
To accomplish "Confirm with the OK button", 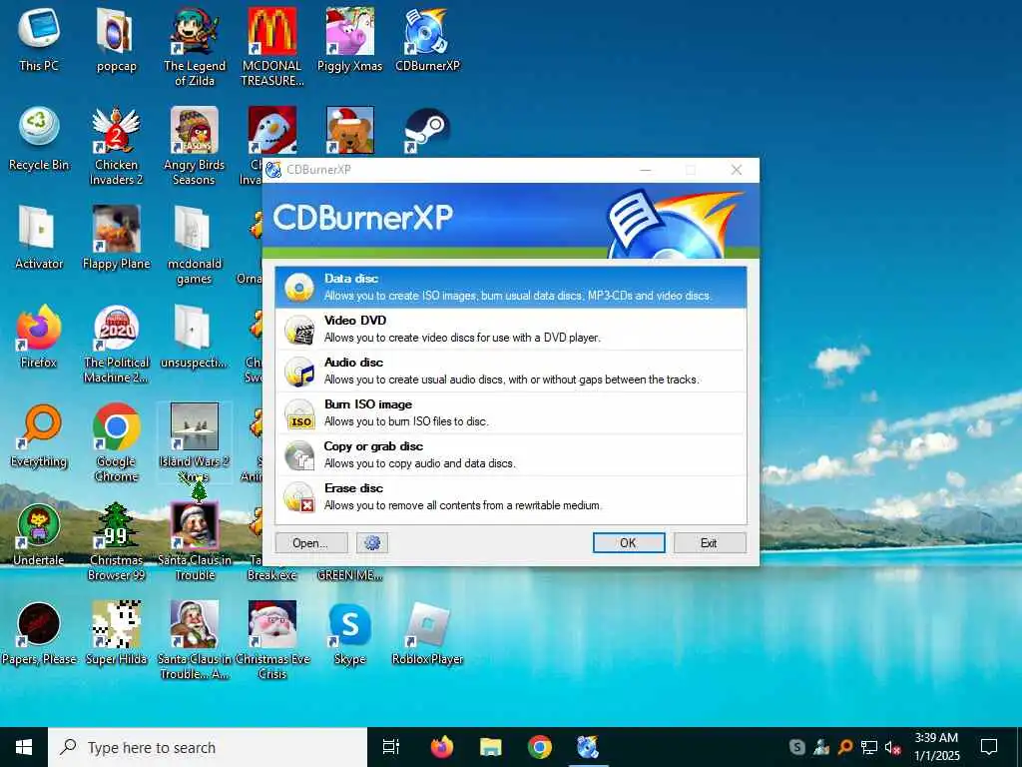I will tap(629, 542).
